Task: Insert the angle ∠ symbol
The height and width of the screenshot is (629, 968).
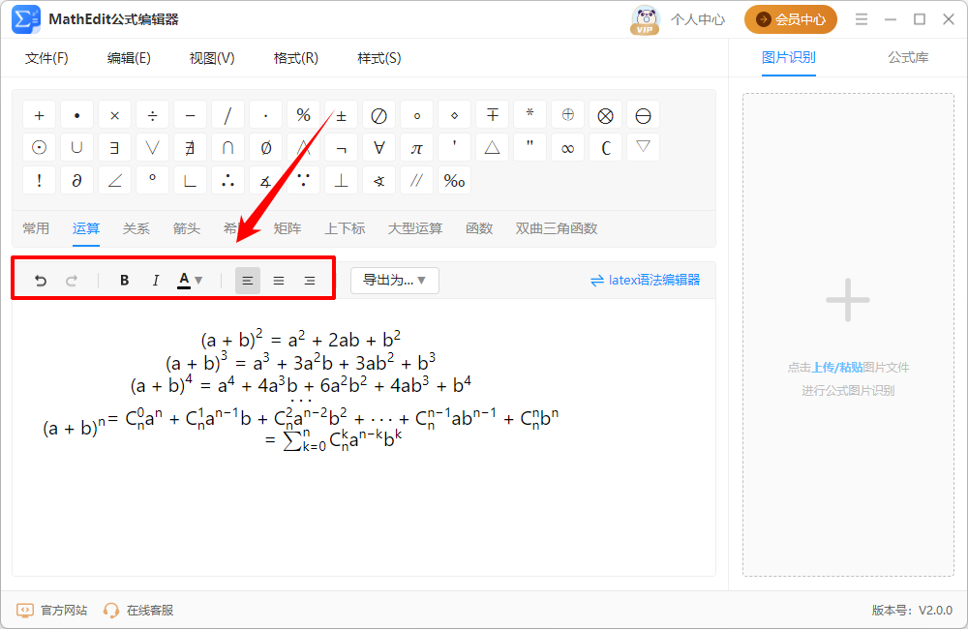Action: tap(115, 181)
